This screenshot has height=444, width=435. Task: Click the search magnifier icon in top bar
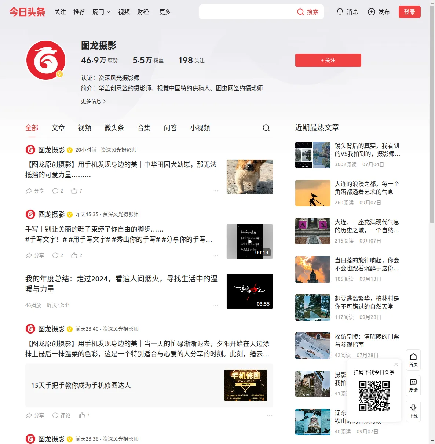(300, 12)
